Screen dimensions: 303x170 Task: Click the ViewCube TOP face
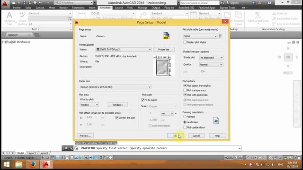point(288,57)
